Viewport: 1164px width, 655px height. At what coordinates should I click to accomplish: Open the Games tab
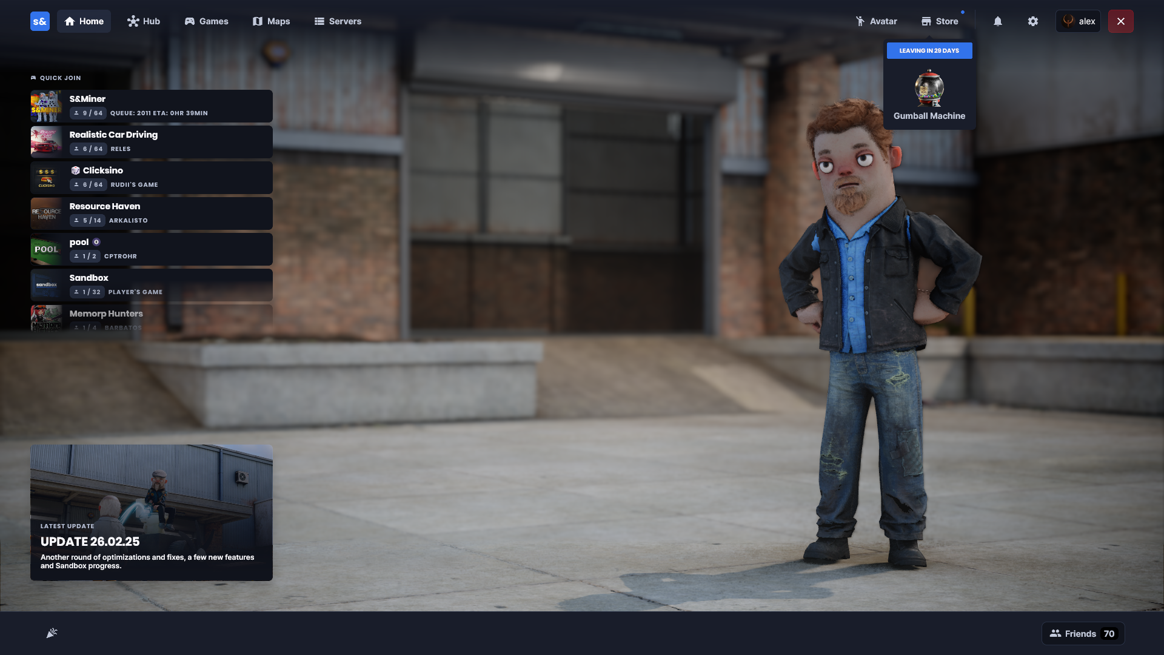206,21
